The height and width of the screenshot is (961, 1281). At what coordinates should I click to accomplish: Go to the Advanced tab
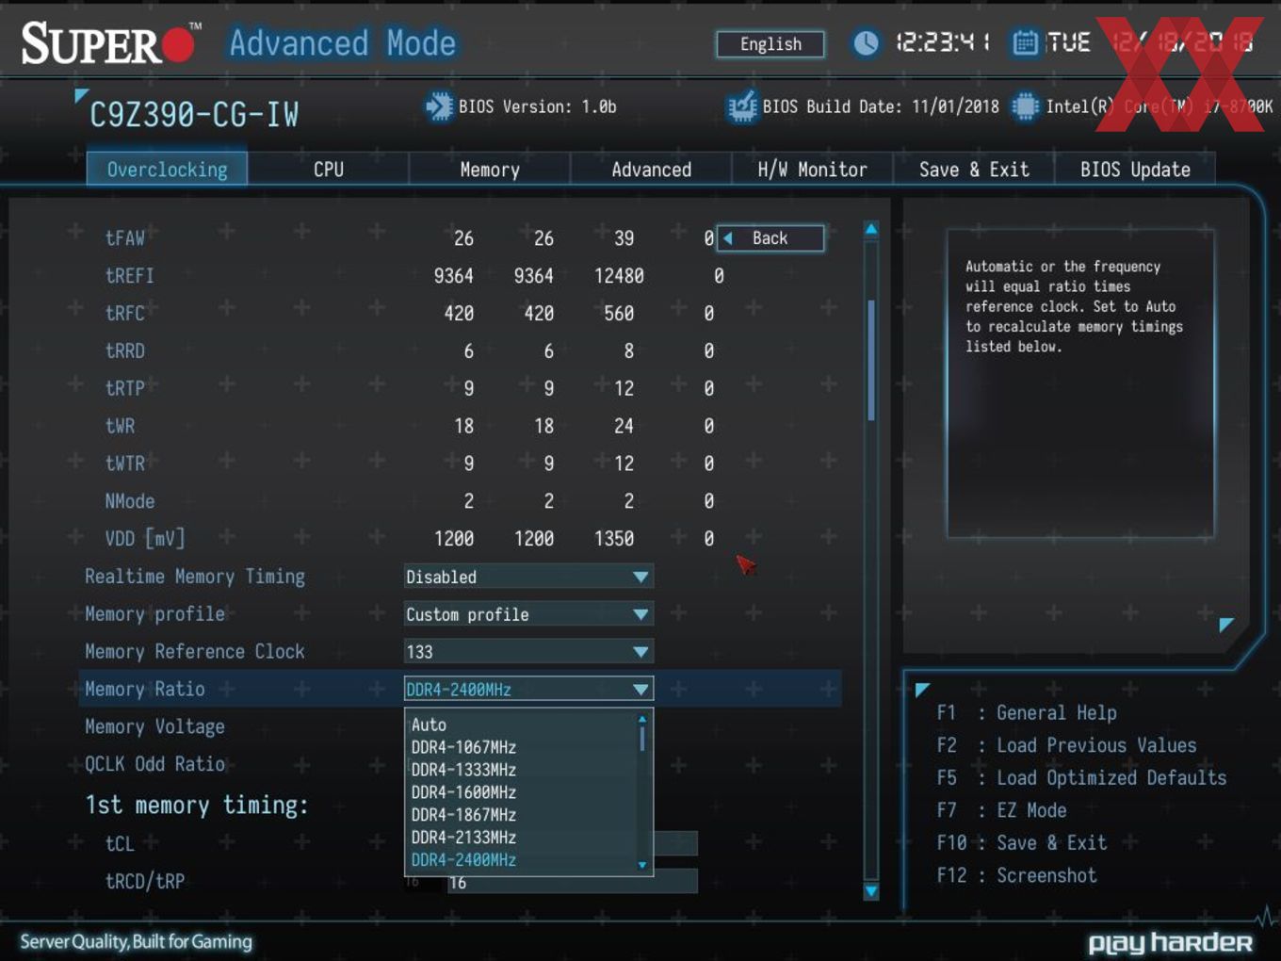click(651, 170)
